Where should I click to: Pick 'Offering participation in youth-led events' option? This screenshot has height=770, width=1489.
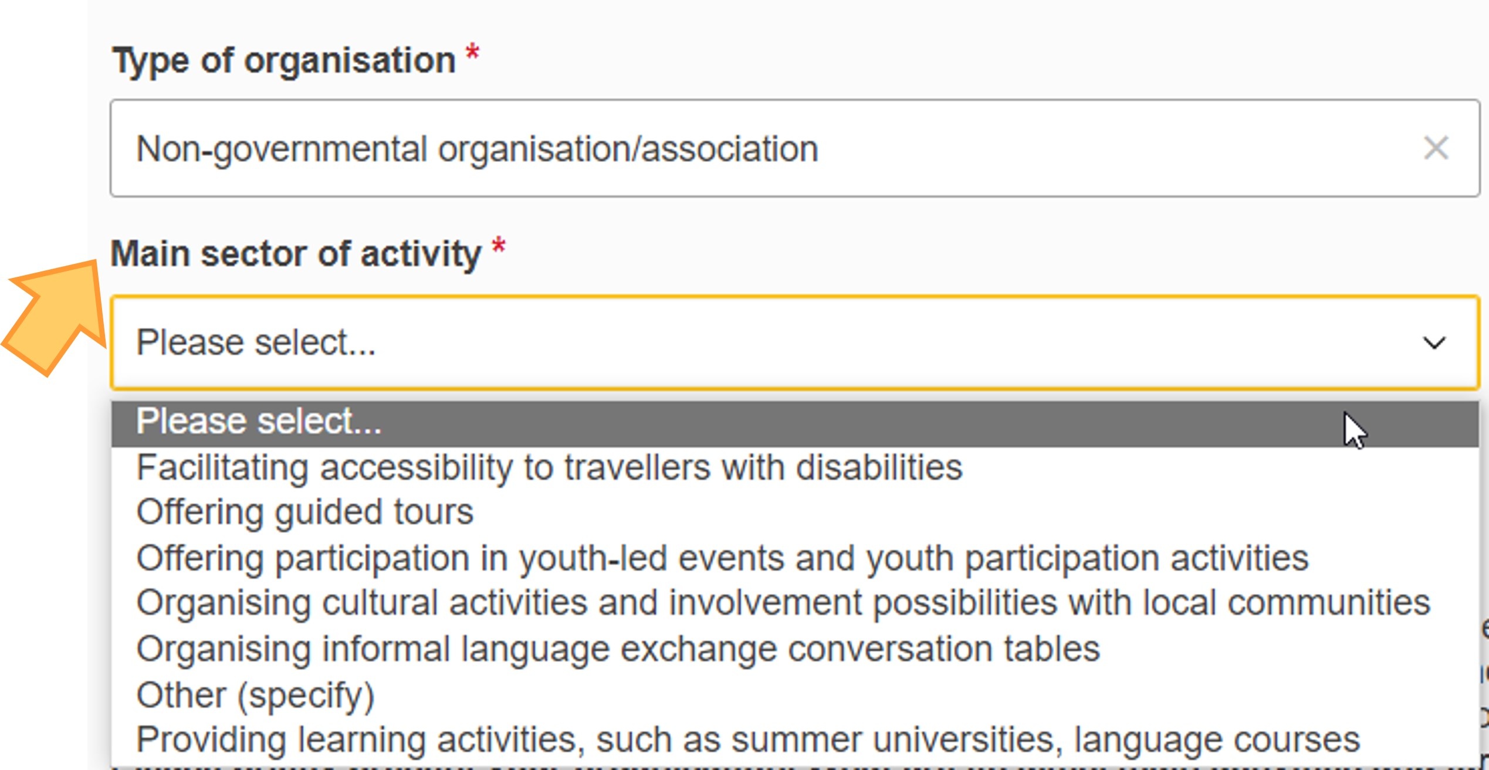[722, 558]
